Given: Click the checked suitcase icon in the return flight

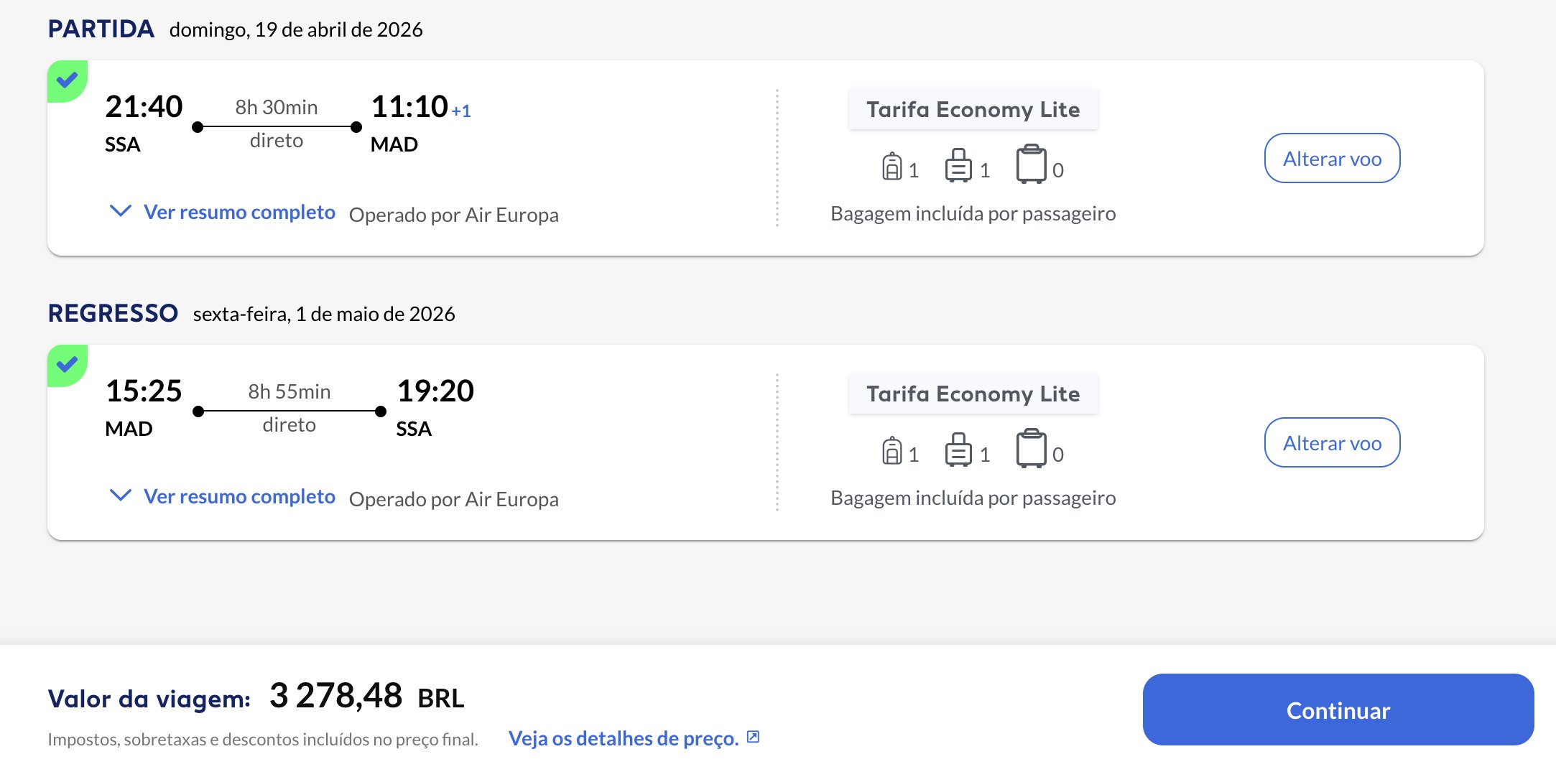Looking at the screenshot, I should click(1031, 449).
